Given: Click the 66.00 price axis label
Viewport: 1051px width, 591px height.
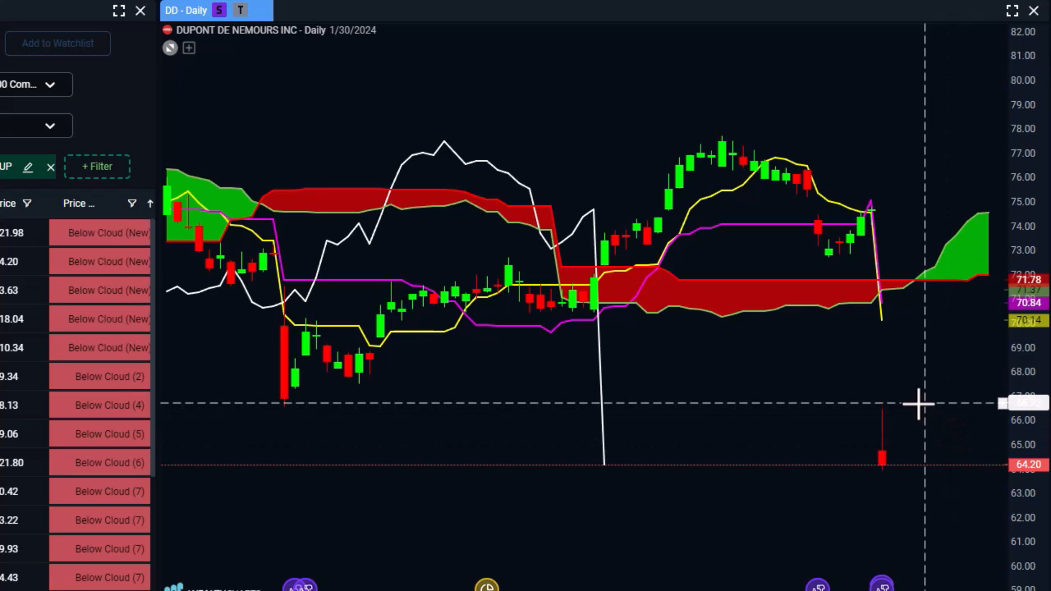Looking at the screenshot, I should 1023,420.
